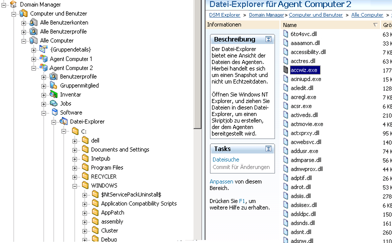Open DSM Explorer breadcrumb link

[224, 15]
